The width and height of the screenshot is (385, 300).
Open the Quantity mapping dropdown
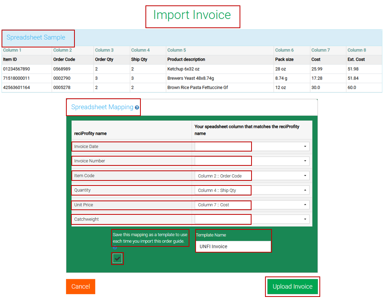(x=305, y=190)
